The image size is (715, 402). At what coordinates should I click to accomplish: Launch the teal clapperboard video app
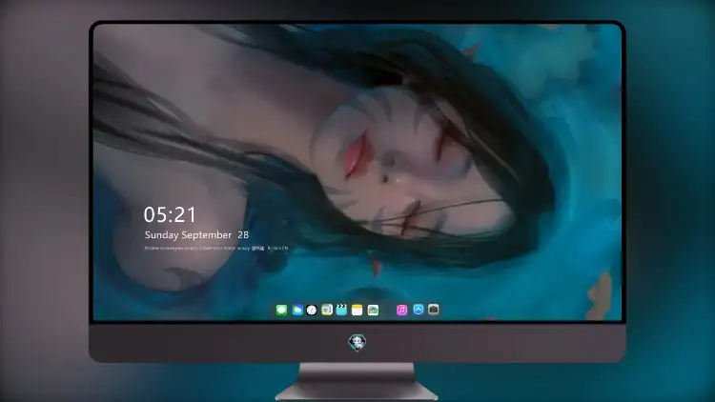click(341, 310)
